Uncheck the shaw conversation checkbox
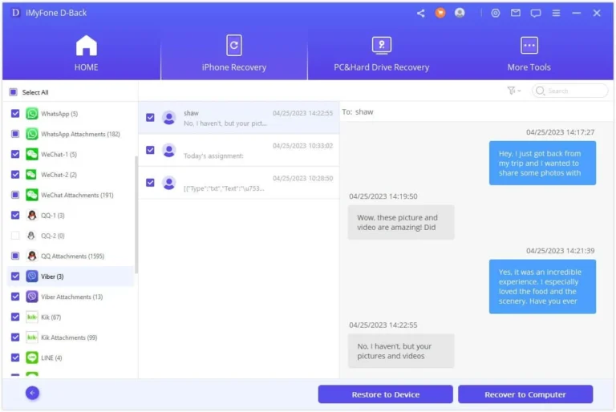Image resolution: width=616 pixels, height=412 pixels. point(150,118)
